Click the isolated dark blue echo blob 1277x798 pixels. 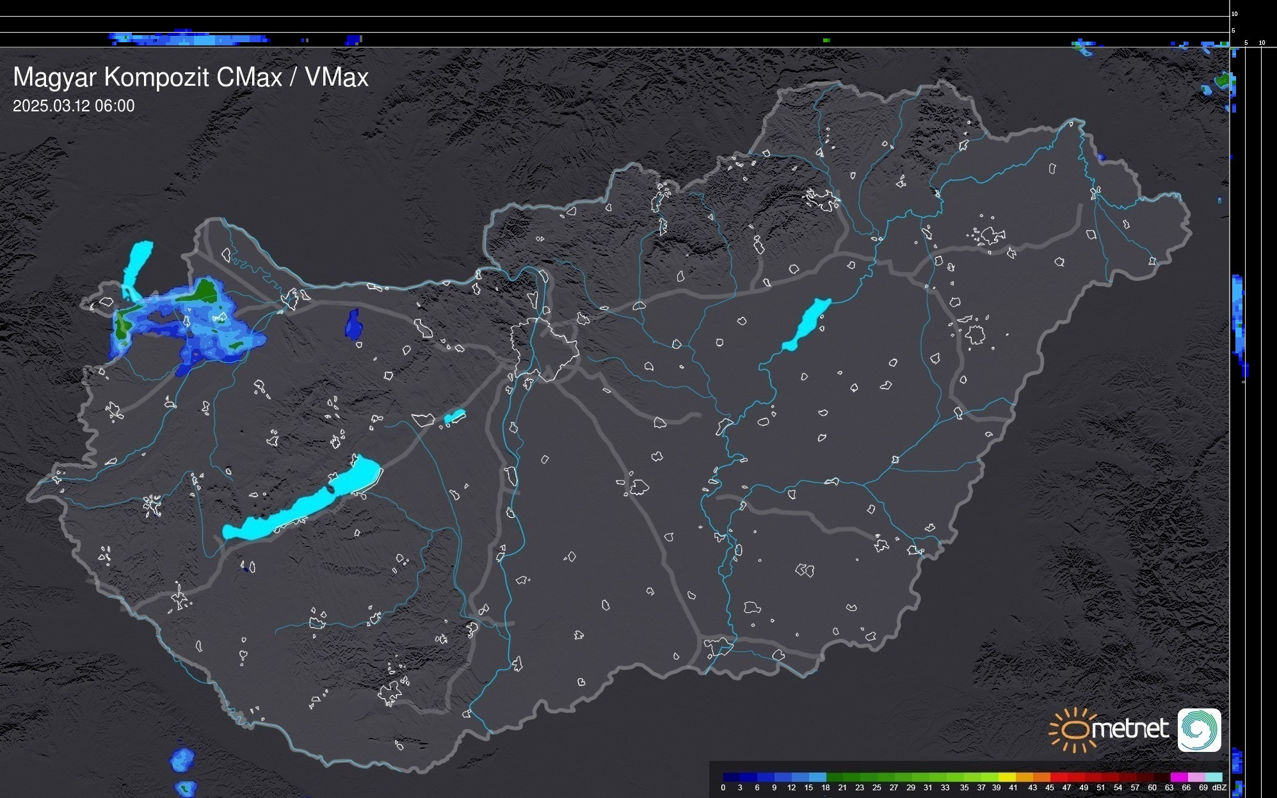[353, 325]
